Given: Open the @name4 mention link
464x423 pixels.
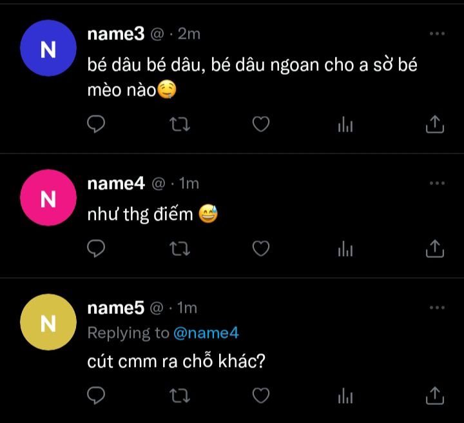Looking at the screenshot, I should tap(206, 333).
